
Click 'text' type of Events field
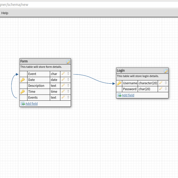55,98
